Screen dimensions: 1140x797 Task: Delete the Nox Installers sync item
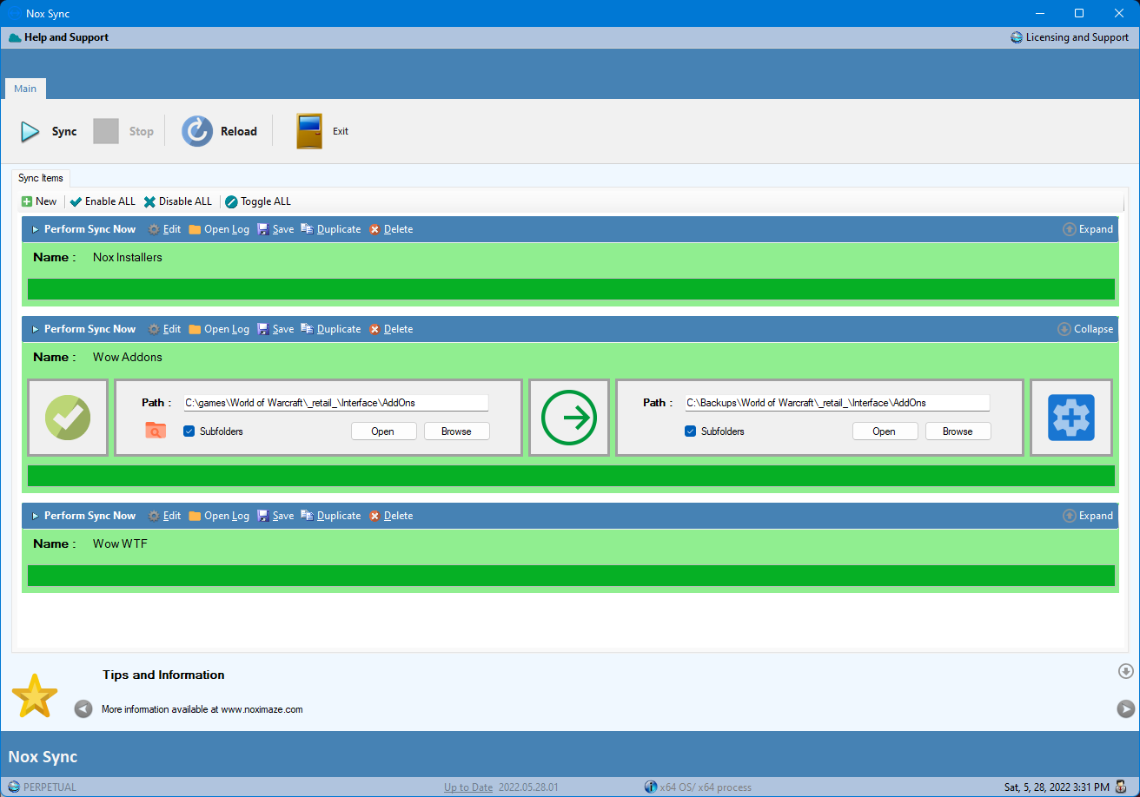coord(391,229)
